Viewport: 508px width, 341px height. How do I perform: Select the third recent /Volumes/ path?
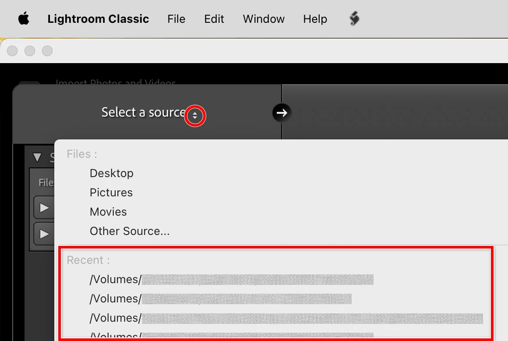coord(286,318)
